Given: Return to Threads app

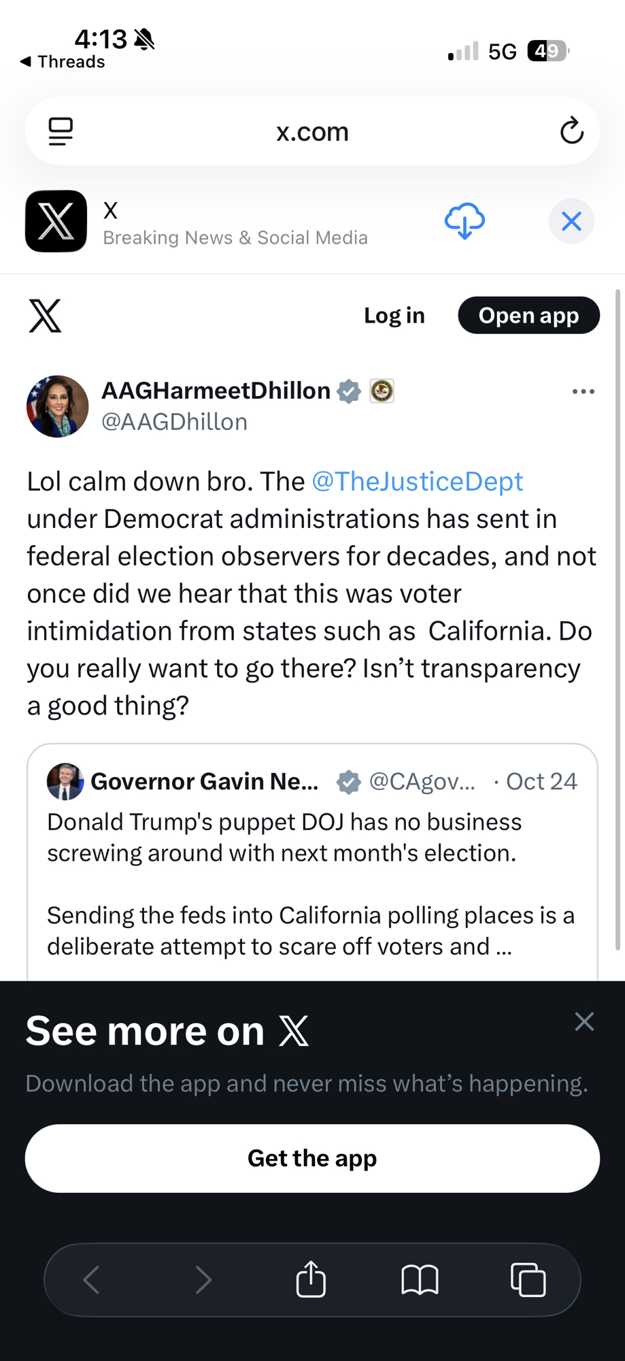Looking at the screenshot, I should [63, 62].
